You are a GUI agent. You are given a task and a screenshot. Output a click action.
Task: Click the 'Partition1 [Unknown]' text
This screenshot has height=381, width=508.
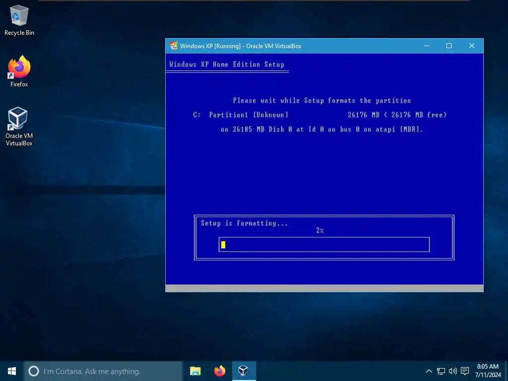[x=249, y=115]
